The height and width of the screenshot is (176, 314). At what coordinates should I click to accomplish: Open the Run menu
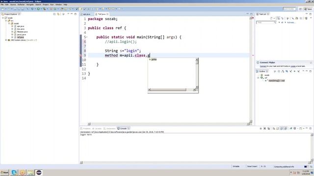(x=52, y=4)
